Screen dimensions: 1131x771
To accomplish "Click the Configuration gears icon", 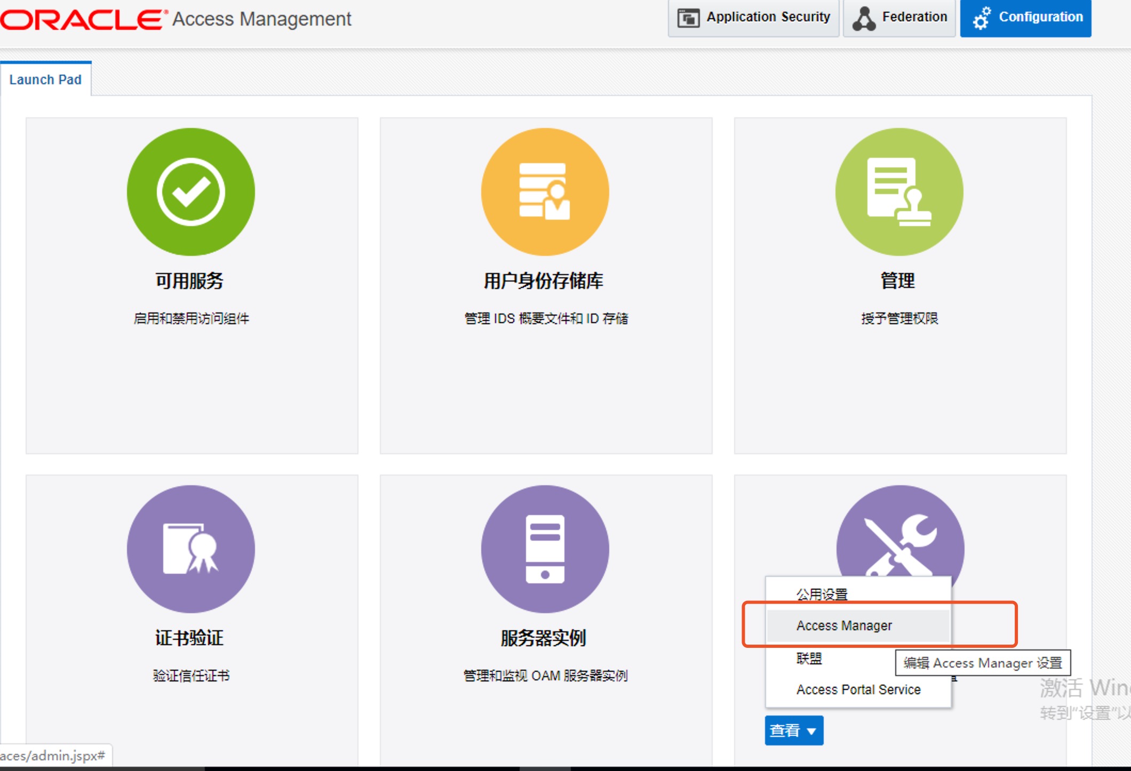I will 982,18.
